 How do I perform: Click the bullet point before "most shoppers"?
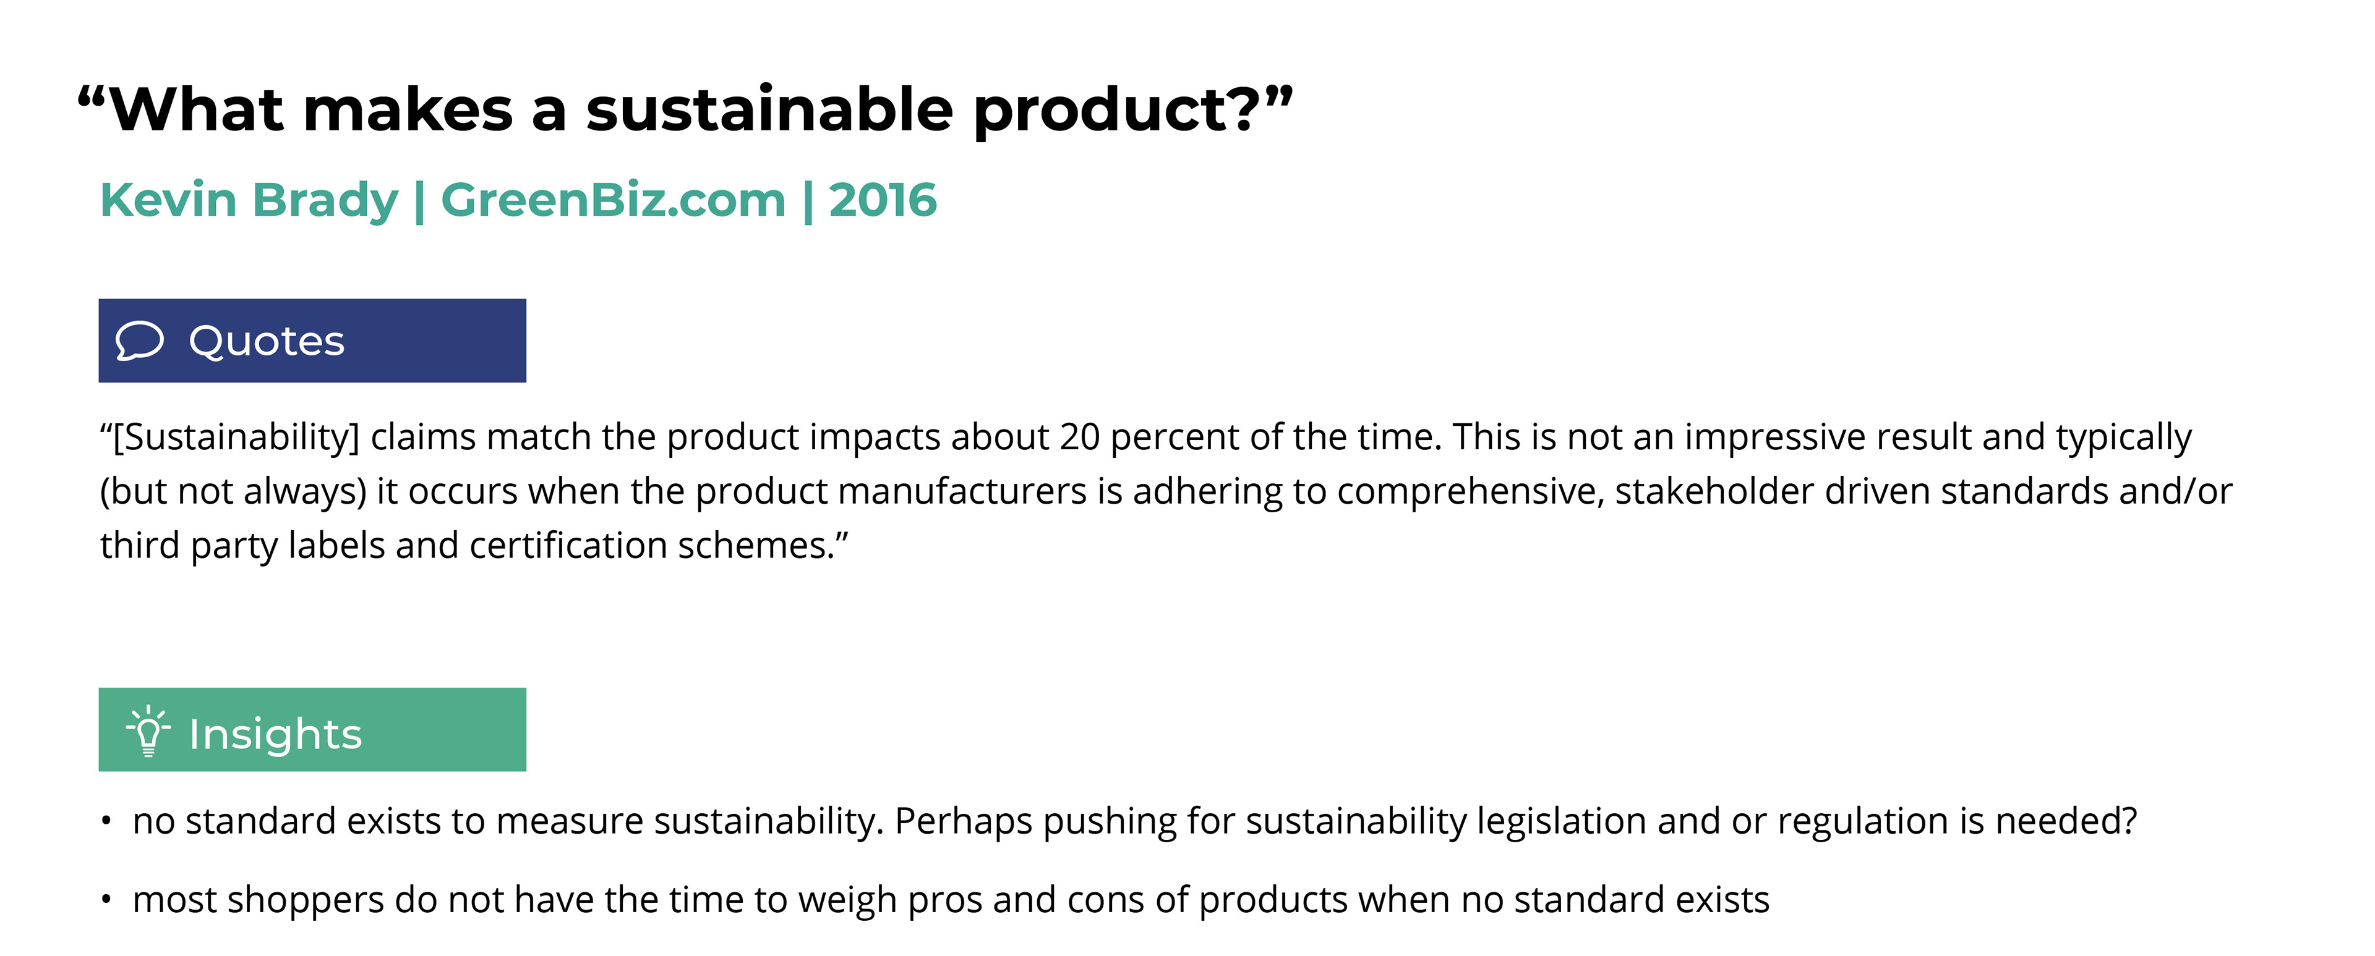tap(107, 900)
